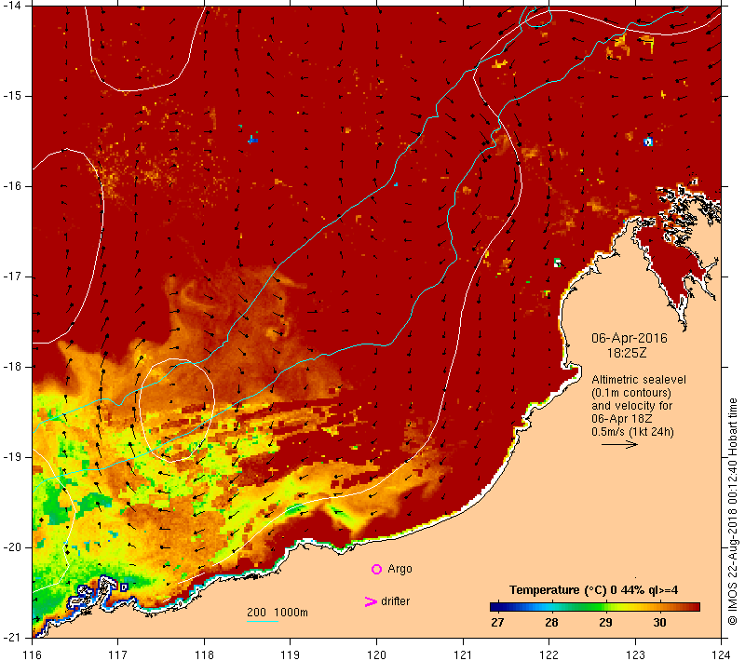The image size is (745, 661).
Task: Click the '121' longitude axis label
Action: (x=463, y=654)
